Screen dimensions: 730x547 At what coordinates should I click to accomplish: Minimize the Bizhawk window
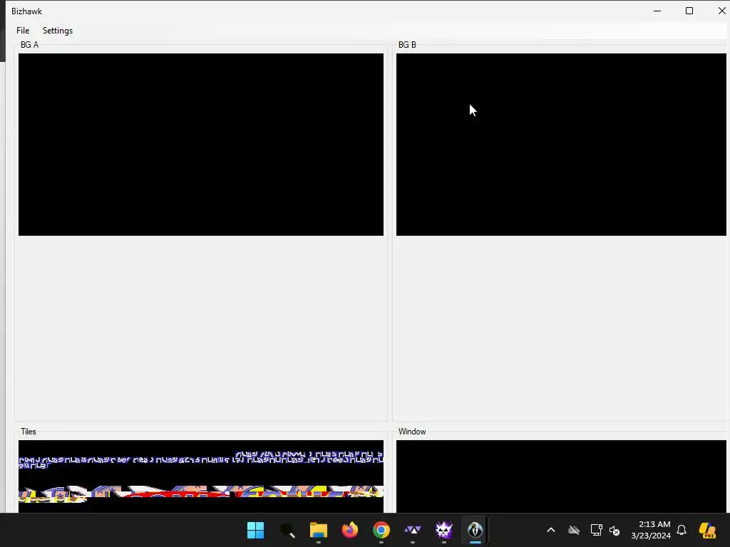click(x=657, y=11)
